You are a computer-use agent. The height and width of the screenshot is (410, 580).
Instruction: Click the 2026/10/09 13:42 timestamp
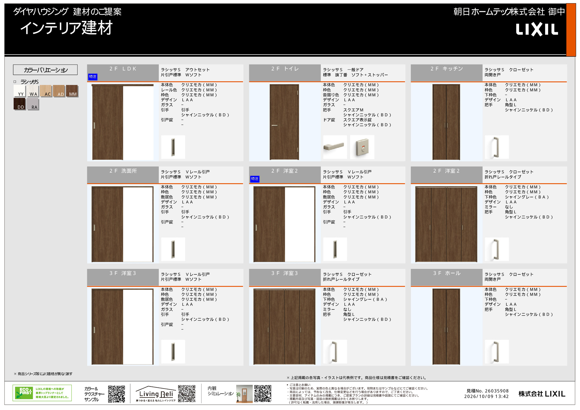486,397
